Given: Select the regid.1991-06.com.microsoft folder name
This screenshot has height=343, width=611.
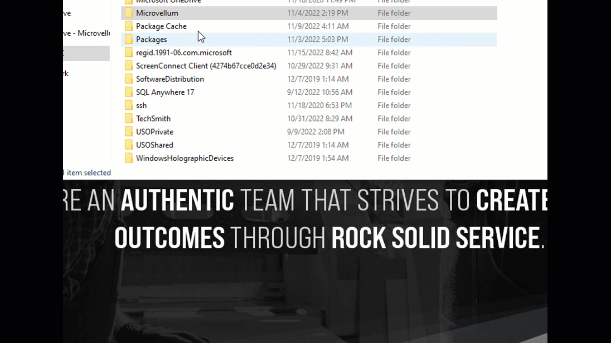Looking at the screenshot, I should pyautogui.click(x=183, y=53).
